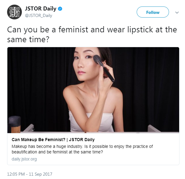The height and width of the screenshot is (179, 185).
Task: Open 'Can Makeup Be Feminist?' card title
Action: [x=38, y=140]
